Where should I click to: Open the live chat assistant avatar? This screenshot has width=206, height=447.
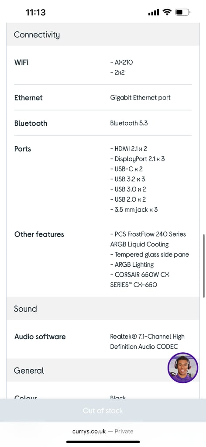[182, 368]
